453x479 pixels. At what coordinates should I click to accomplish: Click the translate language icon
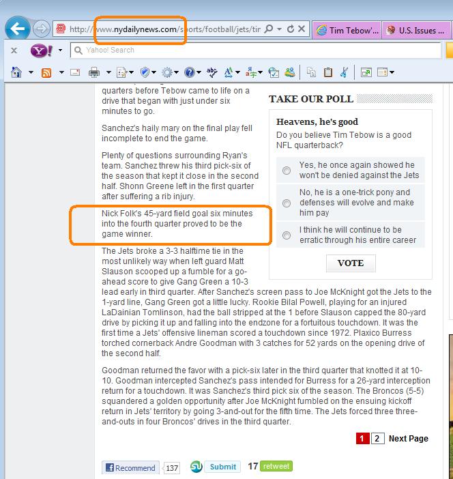point(251,72)
